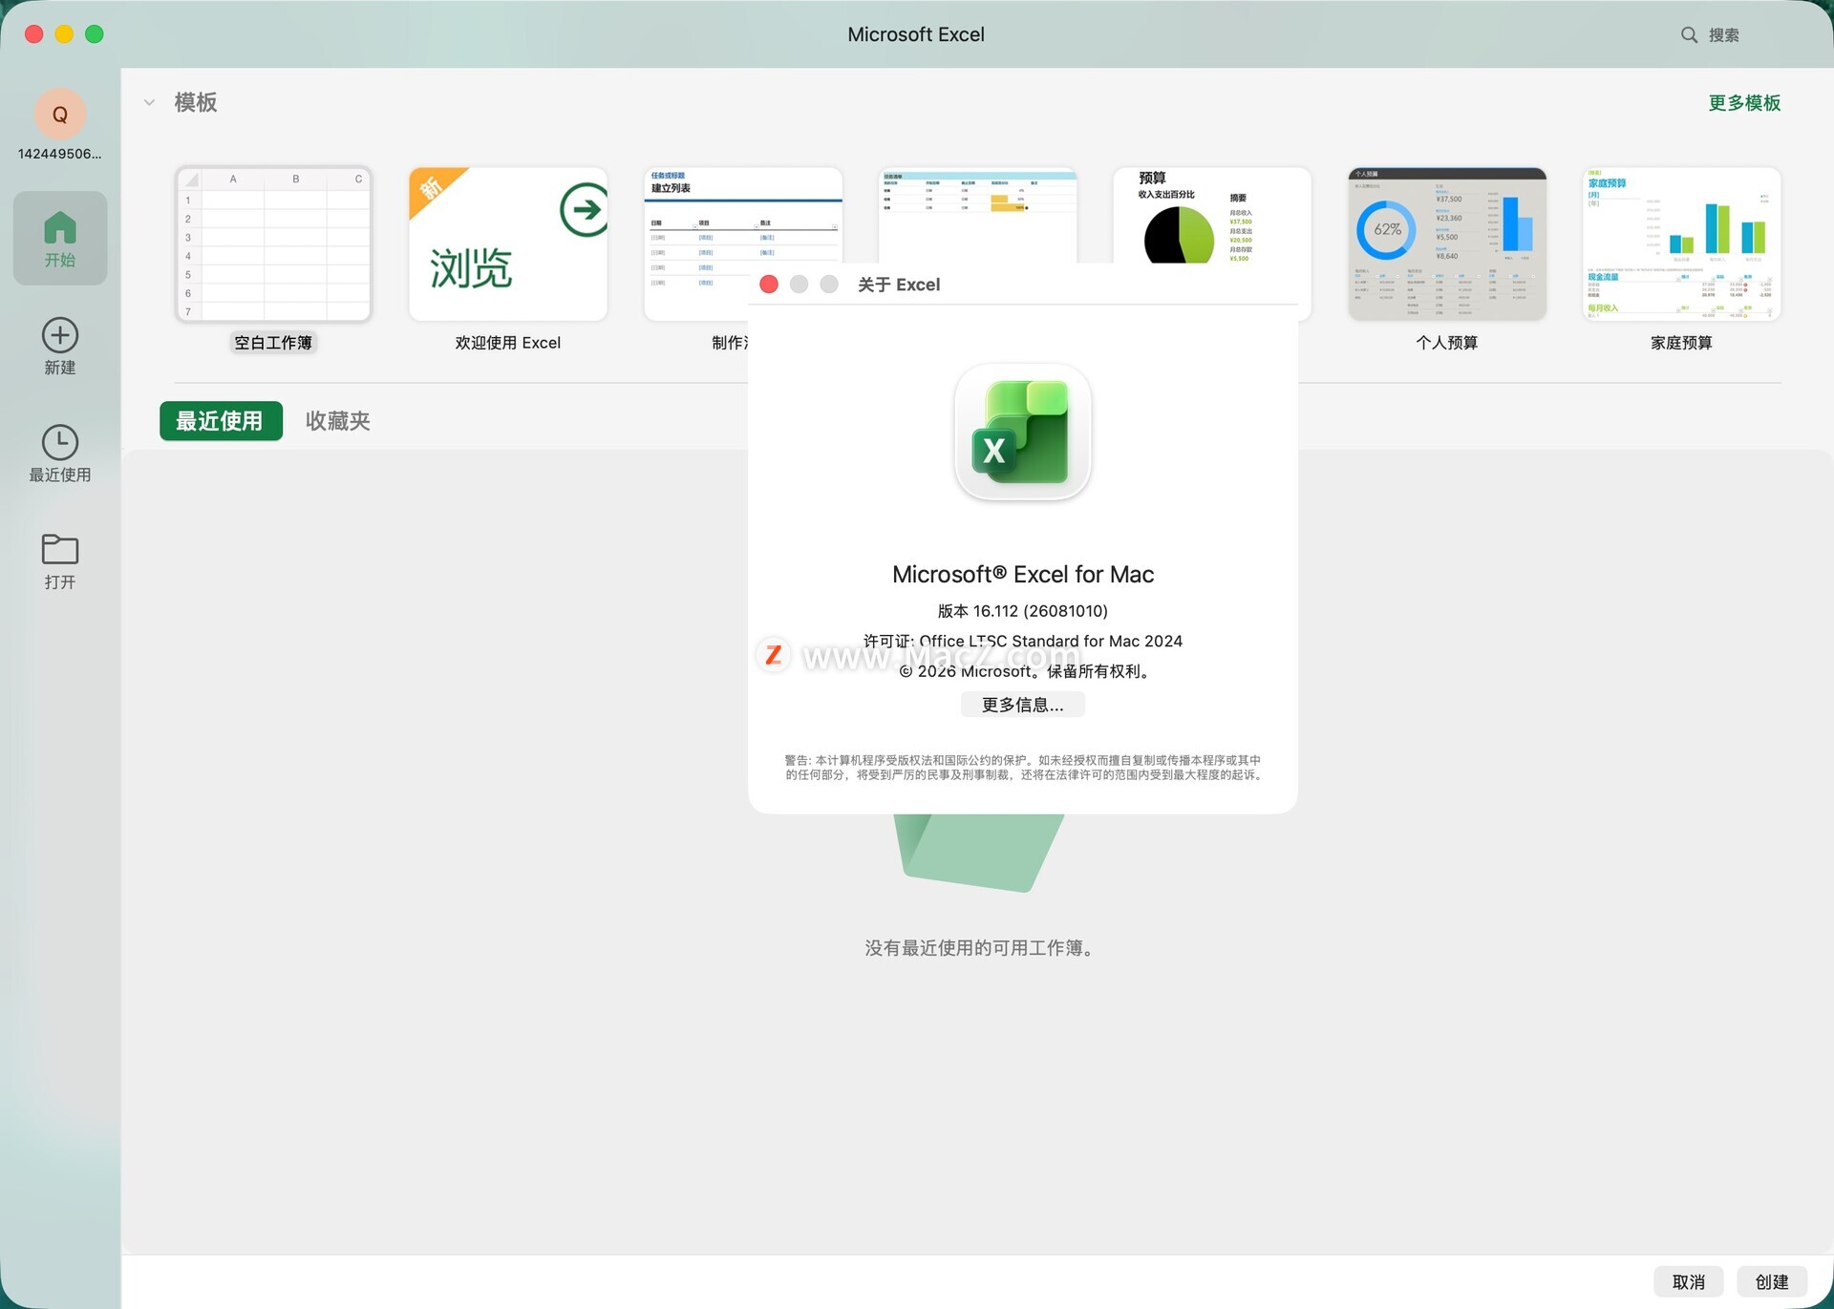Switch to the 最近使用 tab

221,421
